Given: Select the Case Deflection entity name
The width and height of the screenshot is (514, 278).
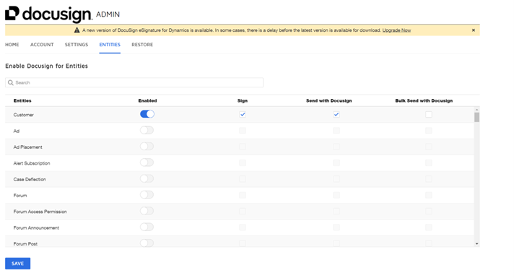Looking at the screenshot, I should (30, 179).
